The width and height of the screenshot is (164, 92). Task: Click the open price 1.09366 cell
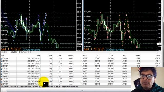[84, 59]
